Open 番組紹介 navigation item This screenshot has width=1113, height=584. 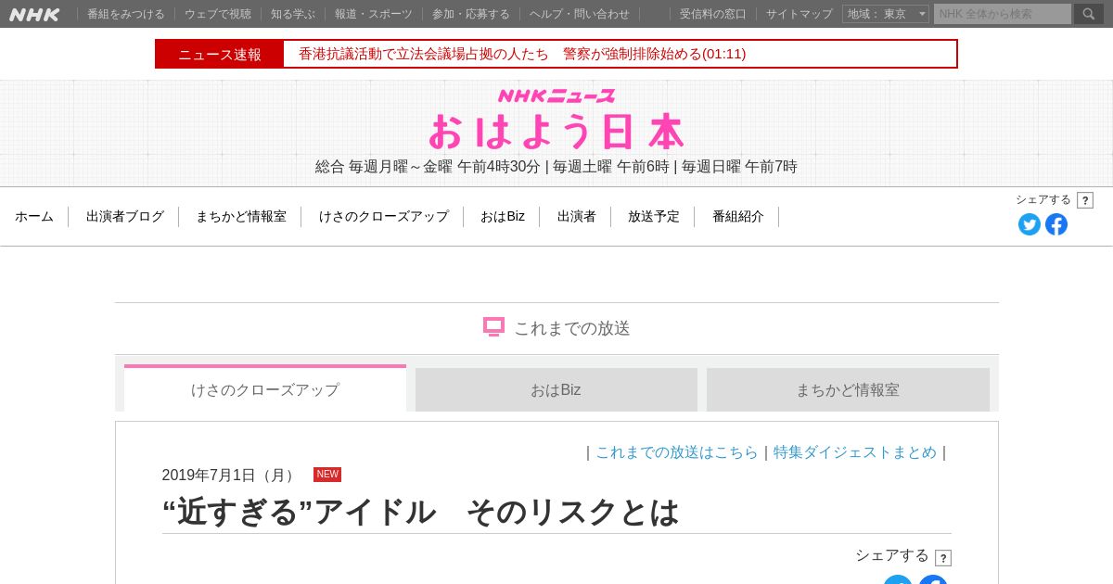pyautogui.click(x=738, y=216)
